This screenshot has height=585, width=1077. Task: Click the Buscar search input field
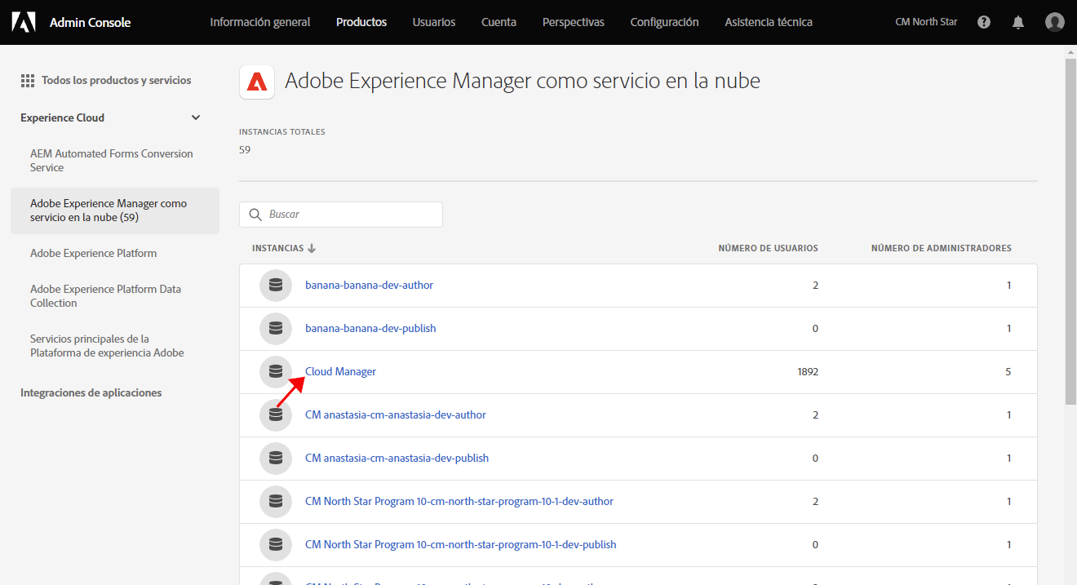[x=341, y=215]
